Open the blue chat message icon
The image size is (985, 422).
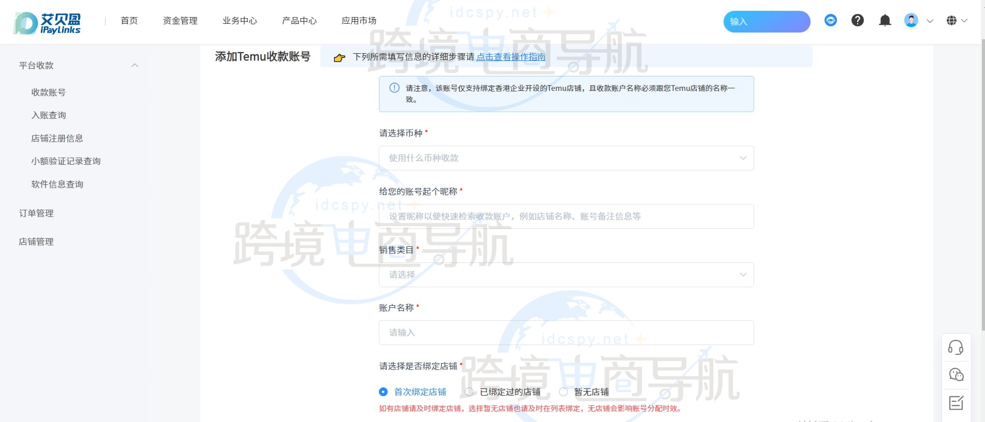831,21
